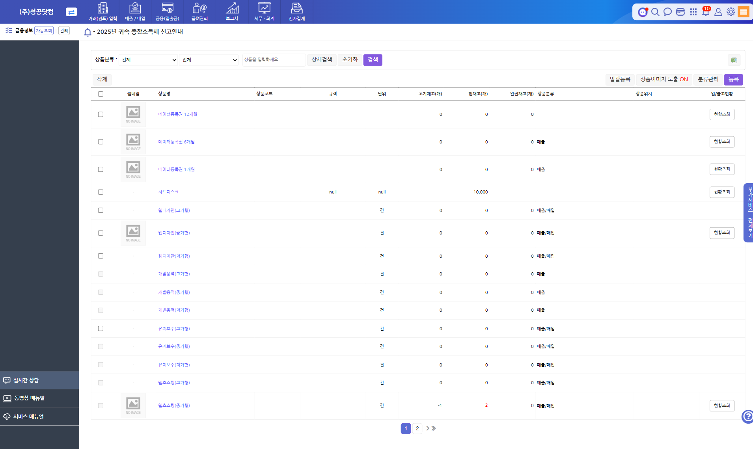753x452 pixels.
Task: Click thumbnail of 웹호스팅(중가형)
Action: click(x=133, y=405)
